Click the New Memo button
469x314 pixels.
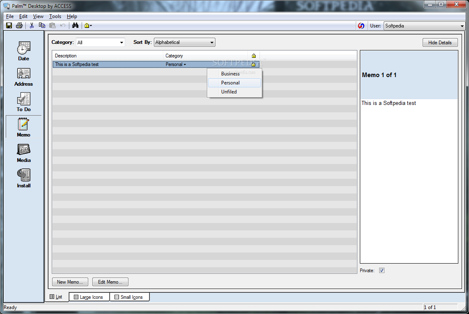point(70,282)
